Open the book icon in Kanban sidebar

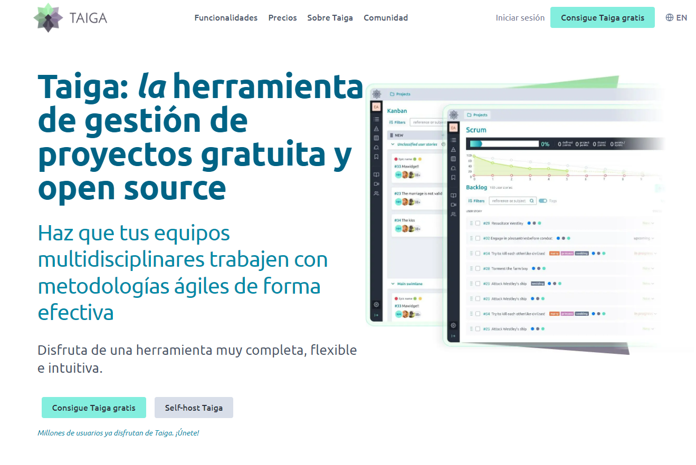[376, 175]
